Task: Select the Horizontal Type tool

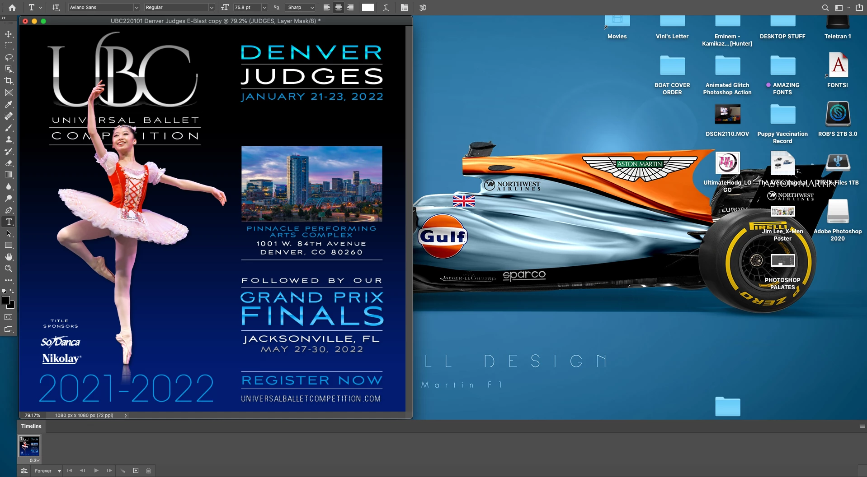Action: [9, 222]
